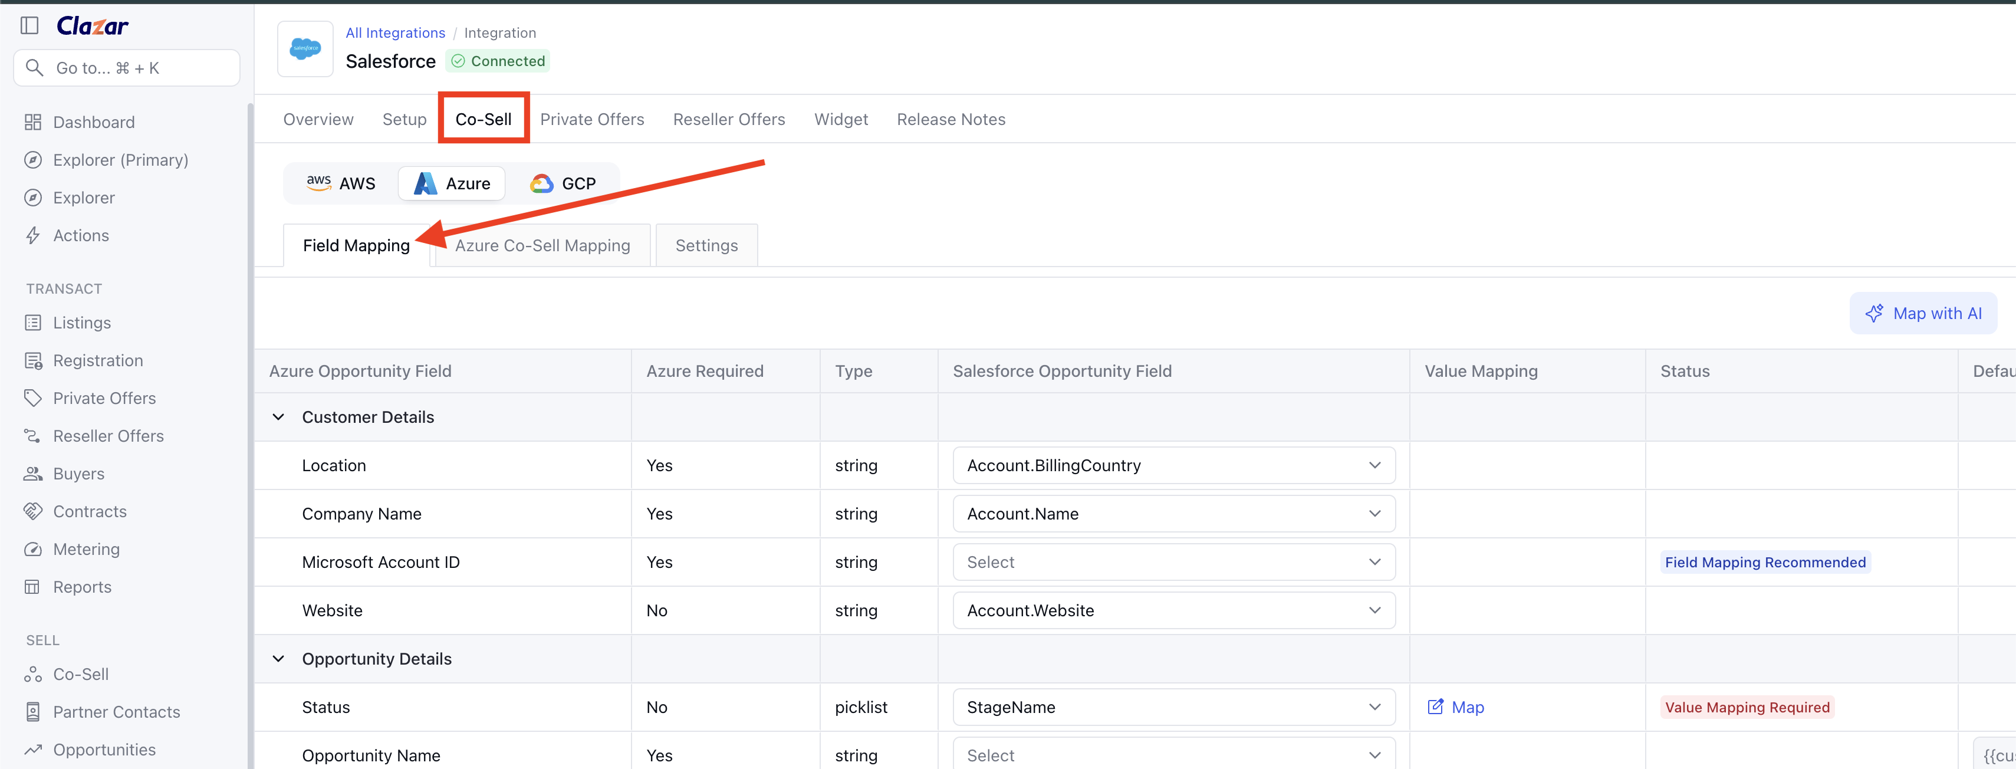Click the Listings icon in sidebar
The height and width of the screenshot is (769, 2016).
coord(33,323)
